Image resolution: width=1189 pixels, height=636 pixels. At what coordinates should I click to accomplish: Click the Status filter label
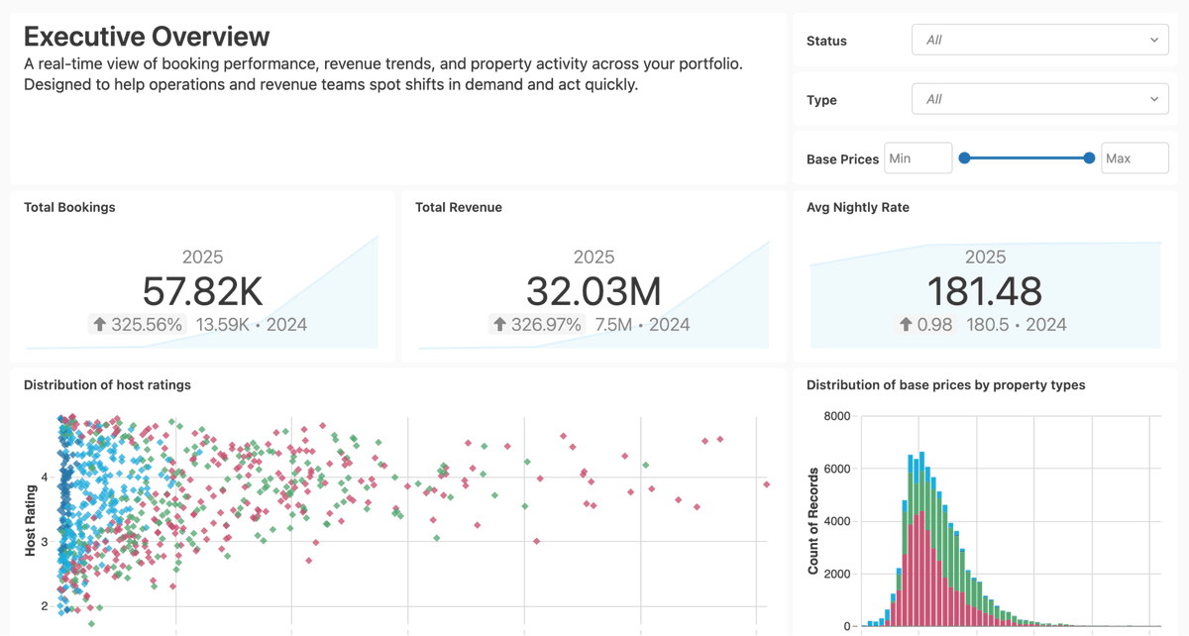(826, 41)
